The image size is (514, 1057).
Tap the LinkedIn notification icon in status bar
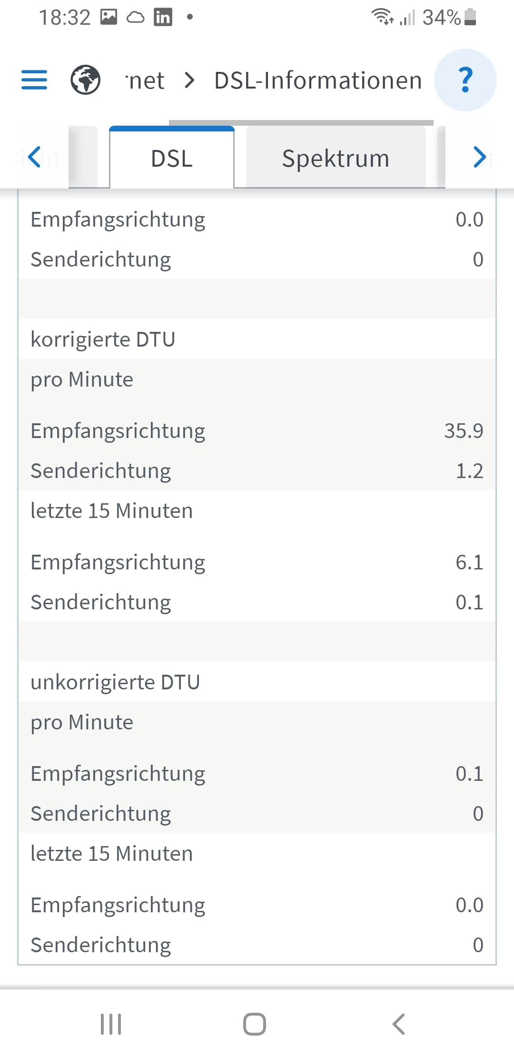(163, 18)
